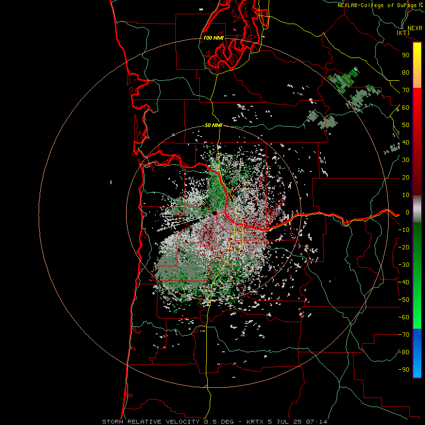The width and height of the screenshot is (425, 425).
Task: Click the -20 tick label on the scale
Action: pyautogui.click(x=404, y=247)
